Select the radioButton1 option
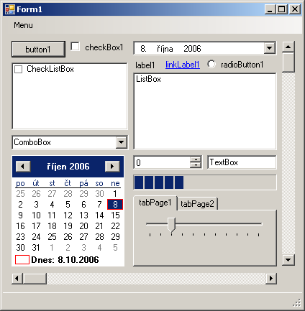 tap(211, 64)
